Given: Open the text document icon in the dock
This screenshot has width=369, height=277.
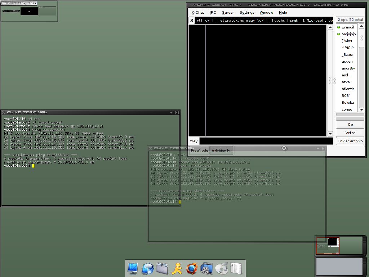Looking at the screenshot, I should (236, 268).
